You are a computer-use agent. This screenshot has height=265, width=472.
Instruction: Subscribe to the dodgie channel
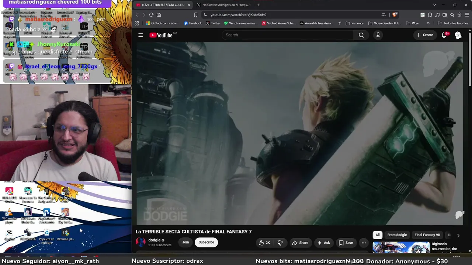pos(206,242)
